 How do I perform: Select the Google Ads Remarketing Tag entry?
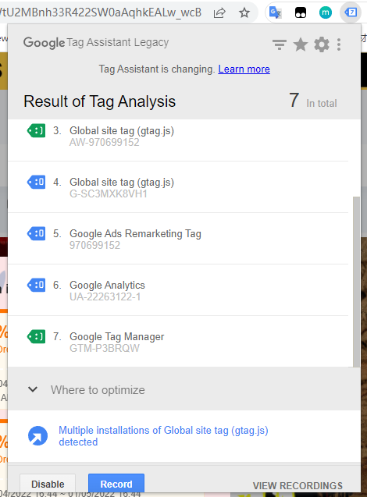178,239
